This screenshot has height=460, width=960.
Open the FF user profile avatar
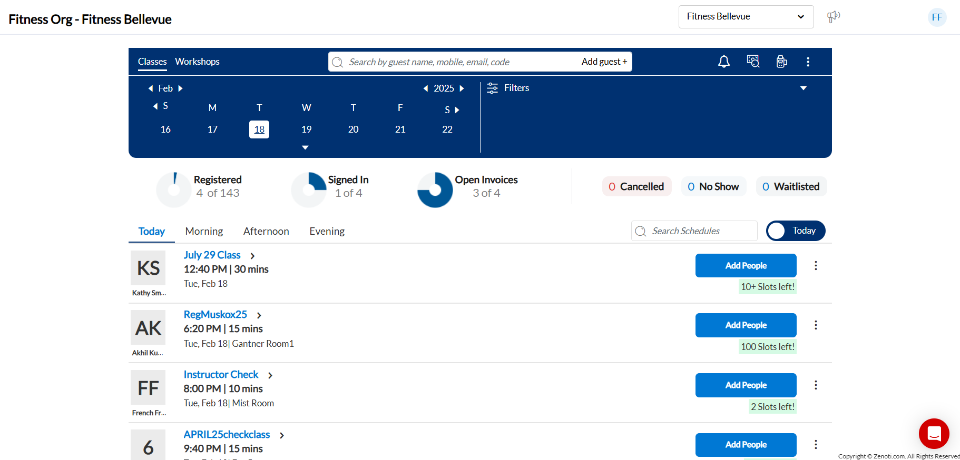(937, 17)
